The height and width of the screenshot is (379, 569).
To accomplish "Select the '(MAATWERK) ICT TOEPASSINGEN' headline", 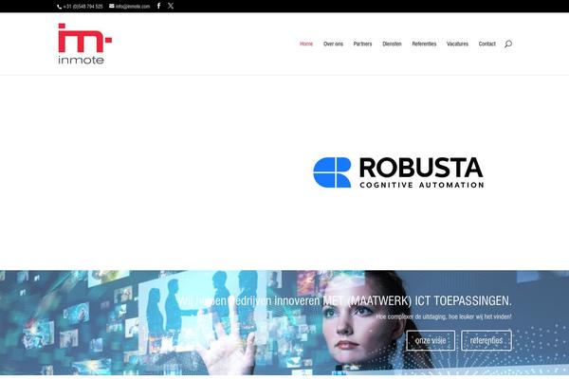I will tap(430, 301).
